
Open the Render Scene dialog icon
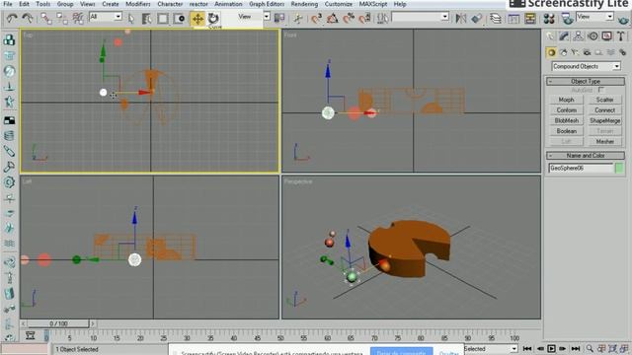[x=567, y=19]
